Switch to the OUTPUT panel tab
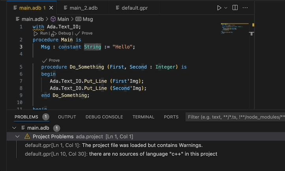 67,117
